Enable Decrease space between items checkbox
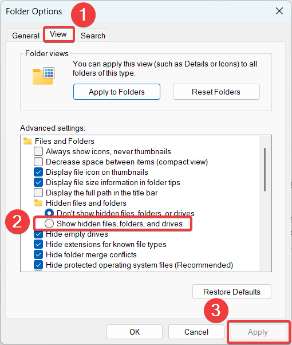 pyautogui.click(x=38, y=162)
